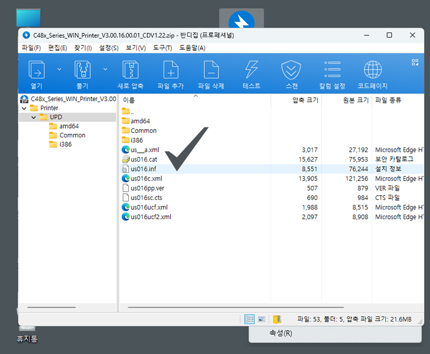The width and height of the screenshot is (430, 354).
Task: Click the toolbar layout grid icon
Action: 415,62
